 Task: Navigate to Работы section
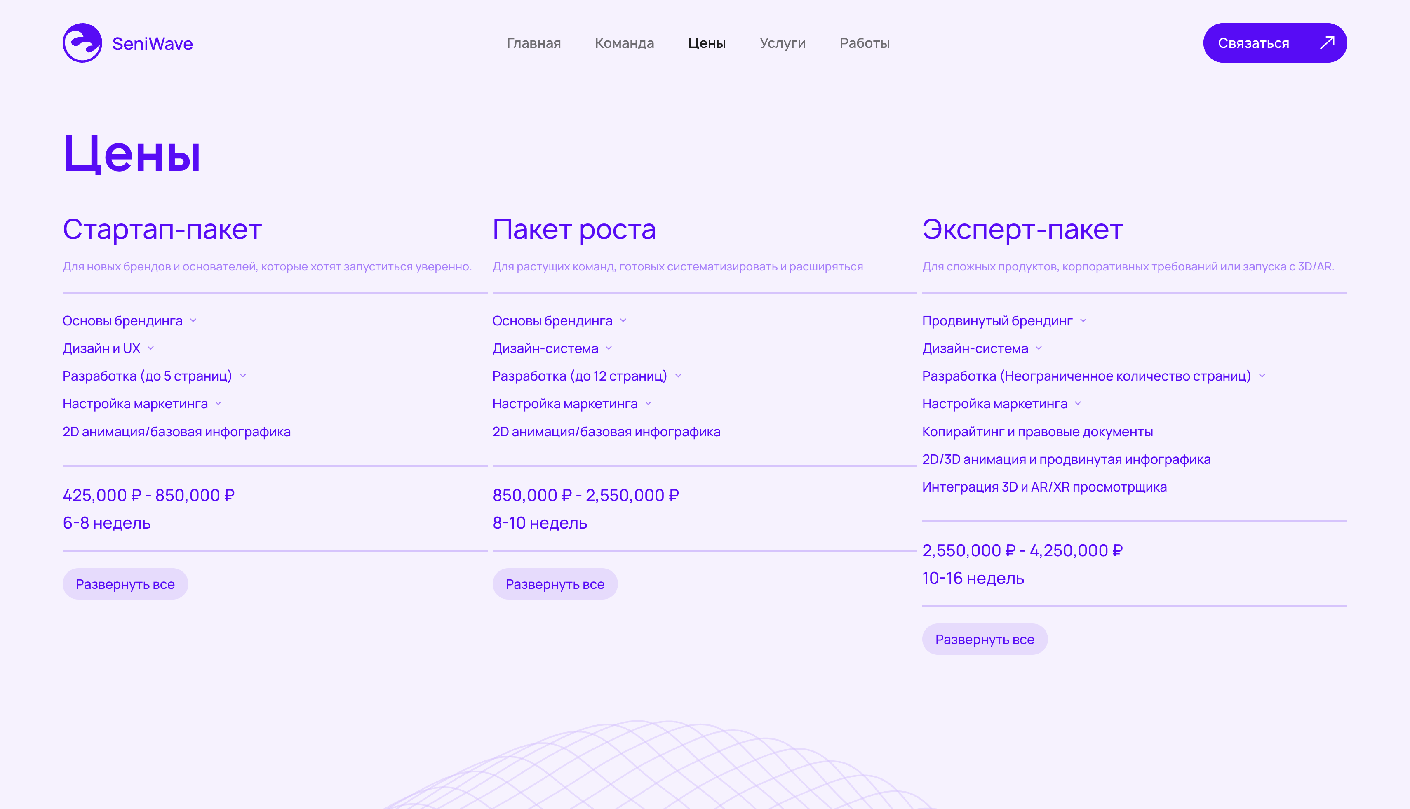pyautogui.click(x=865, y=43)
